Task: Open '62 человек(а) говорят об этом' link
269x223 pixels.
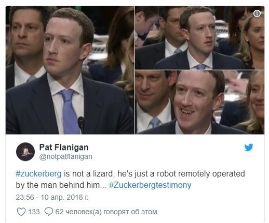Action: click(x=106, y=212)
